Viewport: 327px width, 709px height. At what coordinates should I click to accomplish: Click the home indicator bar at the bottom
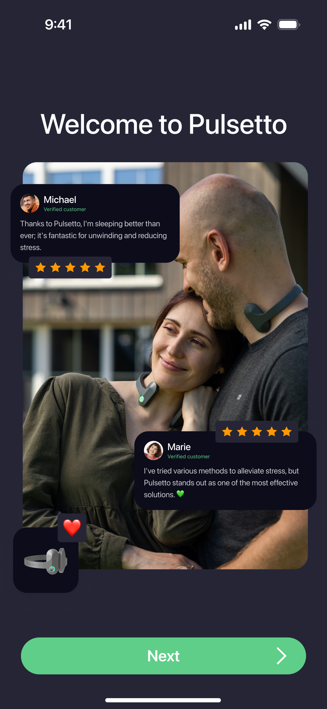tap(163, 700)
